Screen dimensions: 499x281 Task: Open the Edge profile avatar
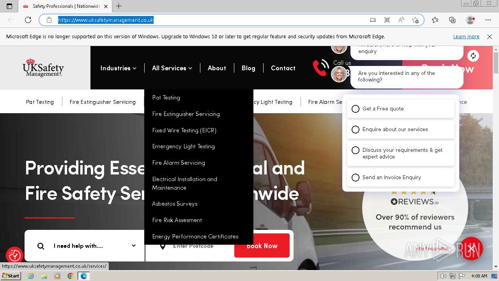pyautogui.click(x=471, y=20)
